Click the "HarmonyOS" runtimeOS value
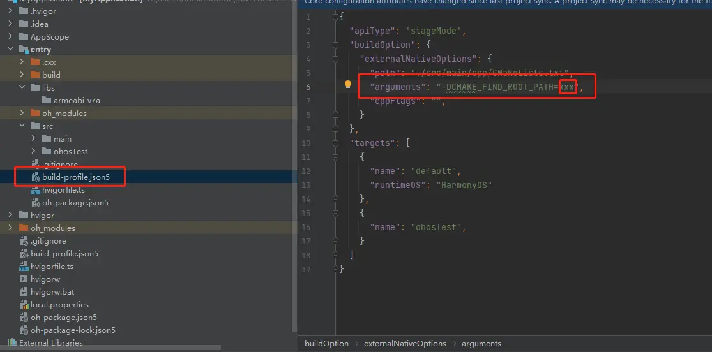The width and height of the screenshot is (712, 352). tap(464, 185)
